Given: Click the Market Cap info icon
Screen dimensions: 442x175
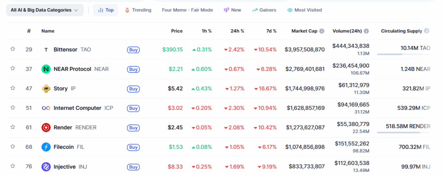Looking at the screenshot, I should click(x=322, y=31).
